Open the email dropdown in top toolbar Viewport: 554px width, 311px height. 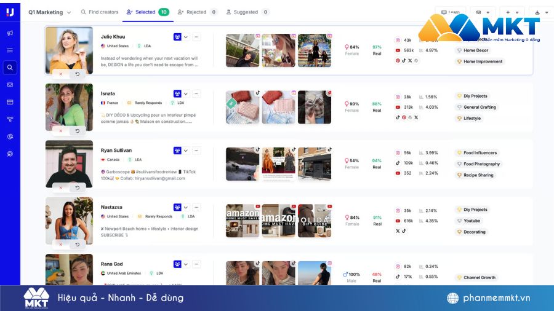click(x=483, y=12)
